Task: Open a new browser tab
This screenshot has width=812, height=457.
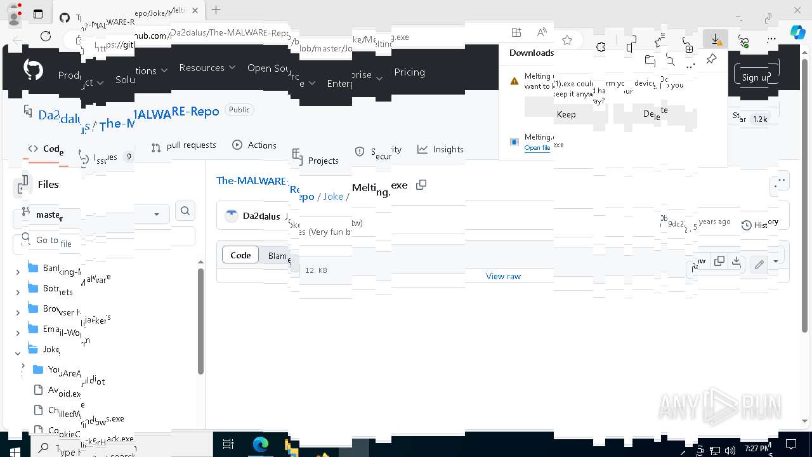Action: [x=216, y=10]
